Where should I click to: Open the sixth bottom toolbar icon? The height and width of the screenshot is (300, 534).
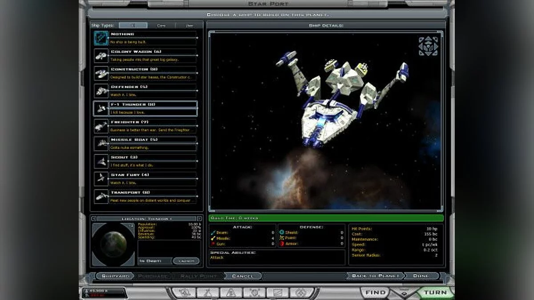click(302, 292)
